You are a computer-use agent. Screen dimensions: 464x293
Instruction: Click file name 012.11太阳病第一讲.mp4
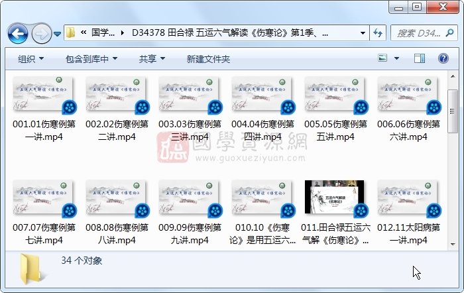pos(409,233)
